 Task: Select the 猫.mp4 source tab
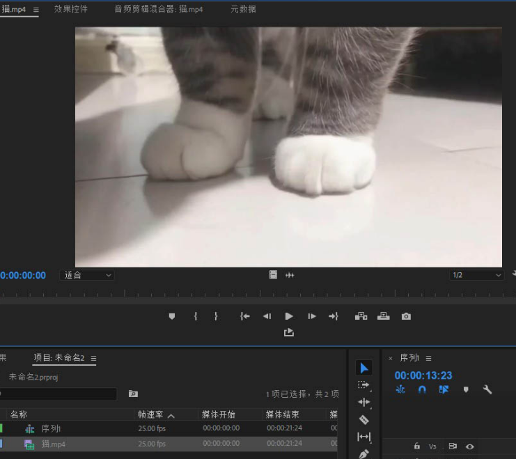[x=13, y=9]
